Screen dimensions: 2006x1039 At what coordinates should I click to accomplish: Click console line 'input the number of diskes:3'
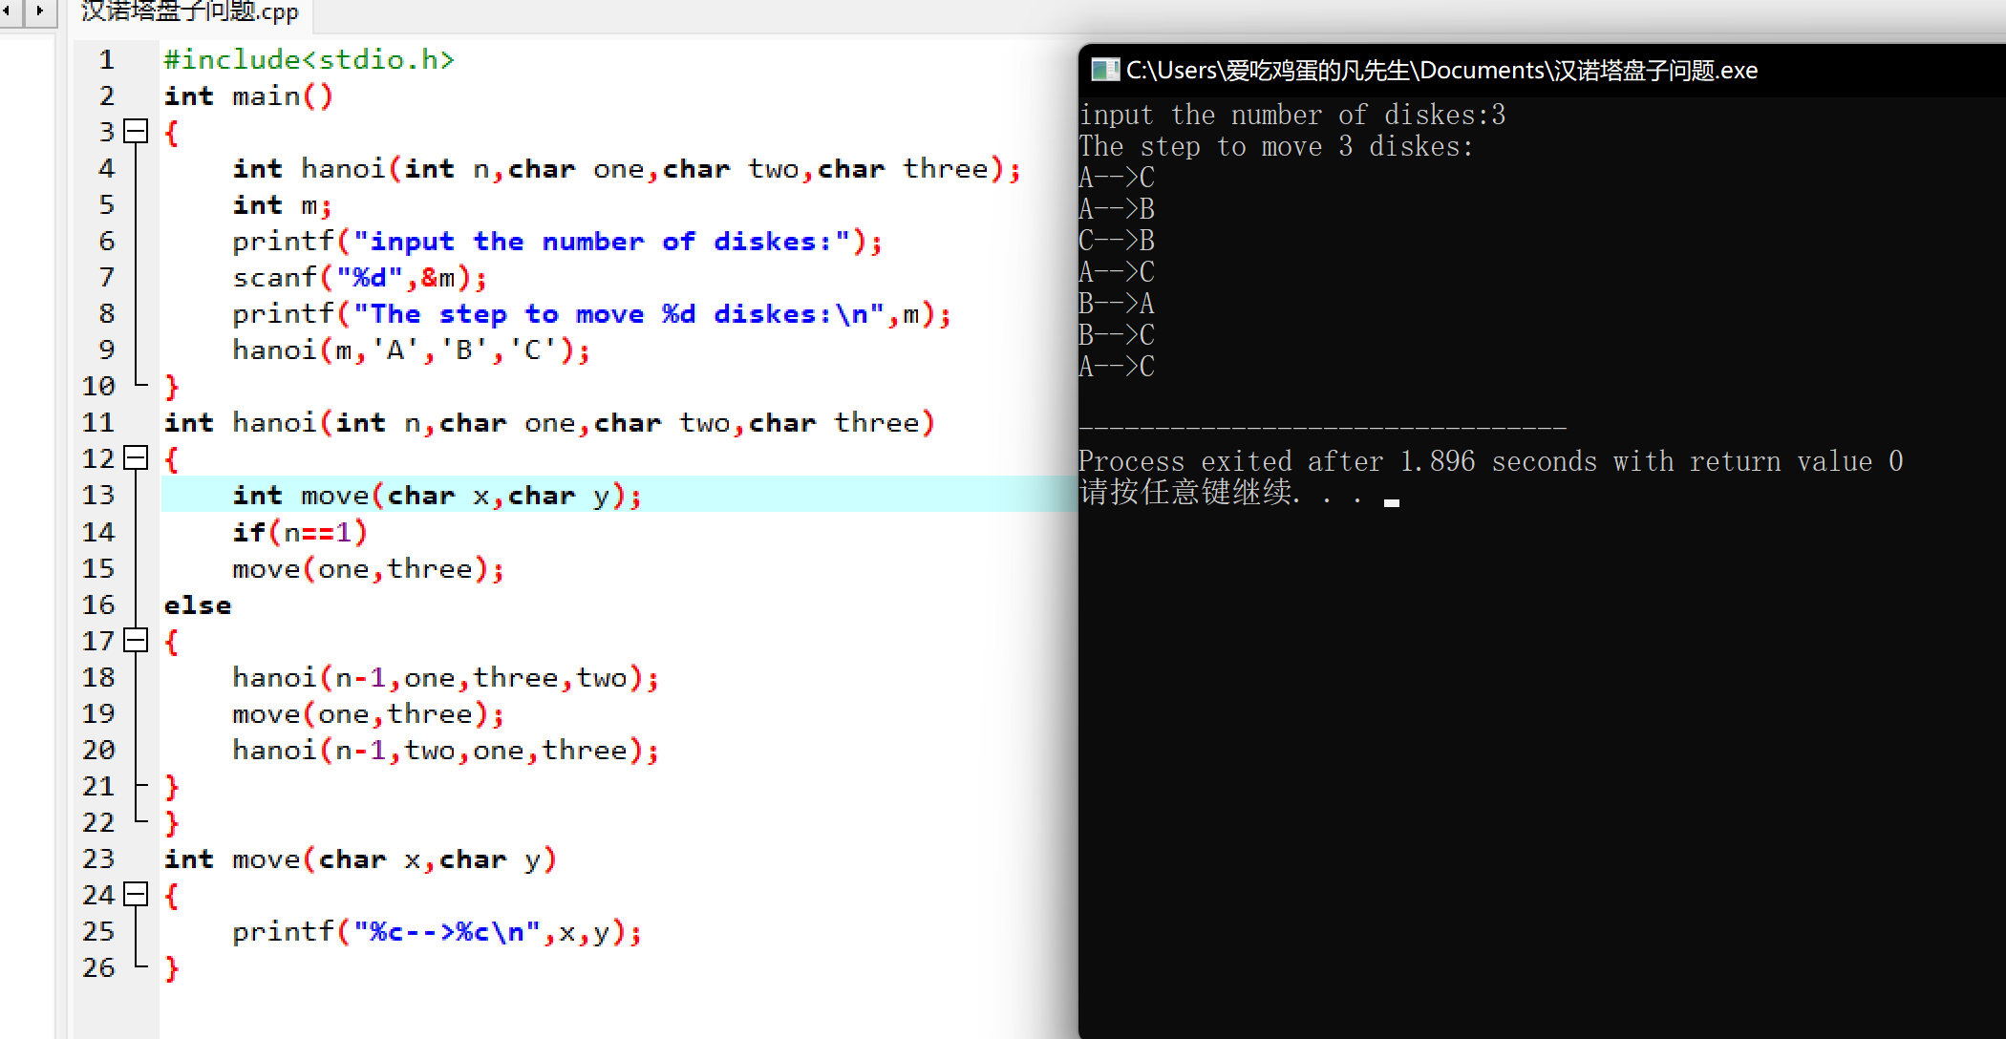point(1292,116)
